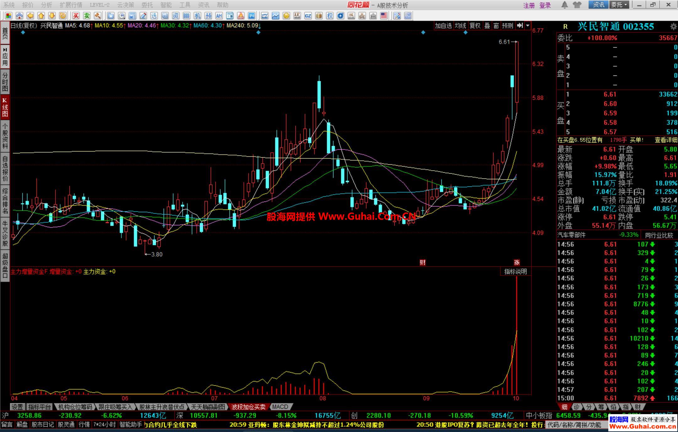This screenshot has width=678, height=432.
Task: Toggle 窗 window option
Action: 496,26
